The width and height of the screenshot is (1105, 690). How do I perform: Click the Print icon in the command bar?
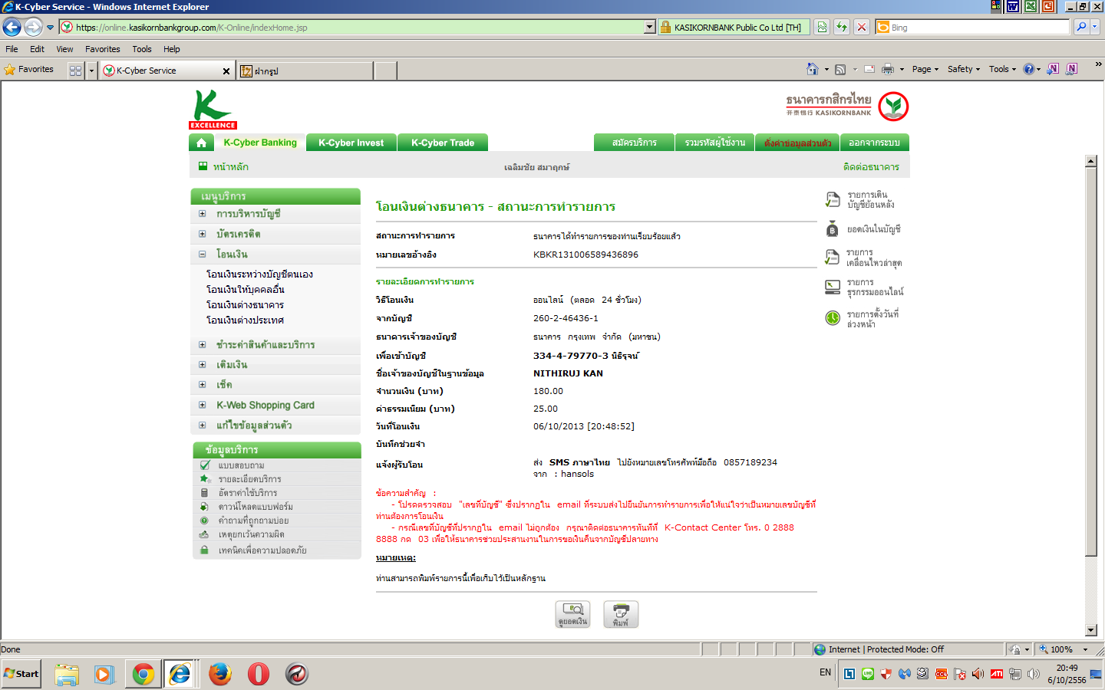point(888,69)
